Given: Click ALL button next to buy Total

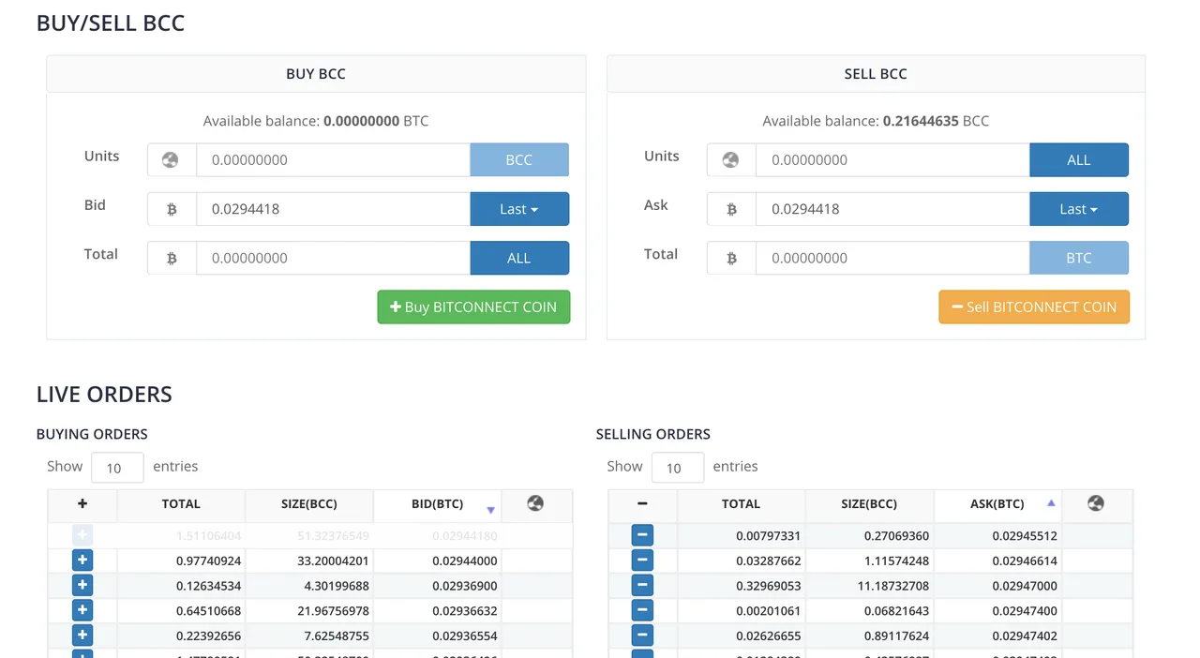Looking at the screenshot, I should (x=519, y=258).
